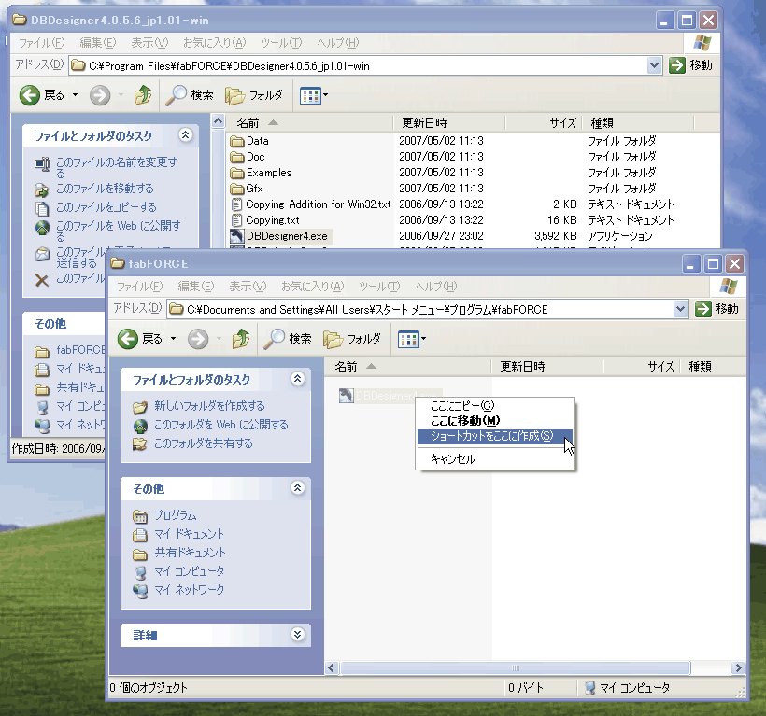Collapse ファイルとフォルダのタスク panel in DBDesigner window
This screenshot has width=766, height=716.
tap(185, 135)
